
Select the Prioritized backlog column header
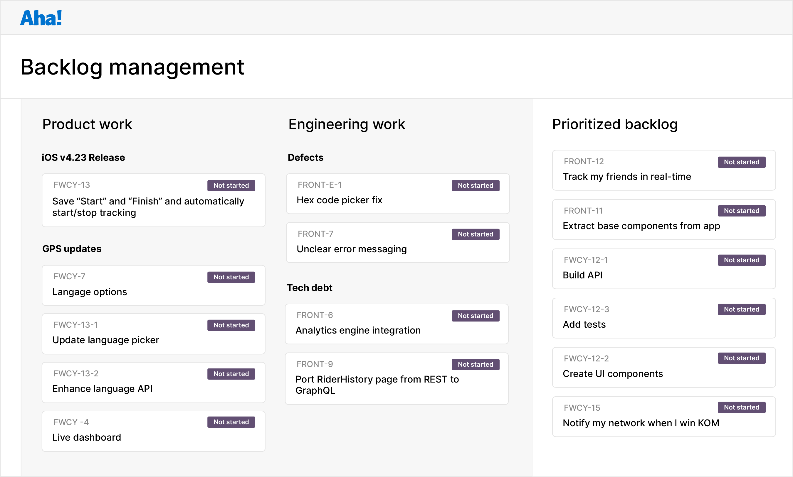point(615,124)
